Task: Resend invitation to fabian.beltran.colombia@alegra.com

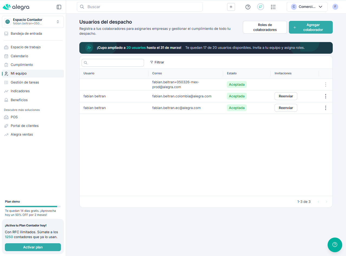Action: (x=286, y=96)
